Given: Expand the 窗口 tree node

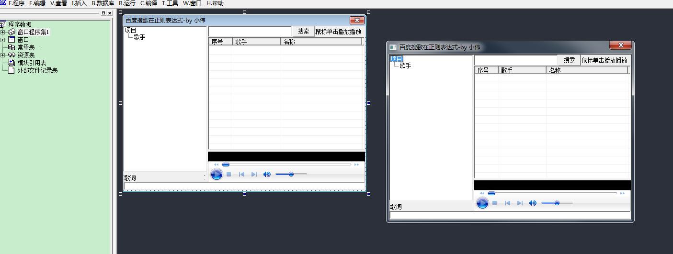Looking at the screenshot, I should click(x=3, y=40).
